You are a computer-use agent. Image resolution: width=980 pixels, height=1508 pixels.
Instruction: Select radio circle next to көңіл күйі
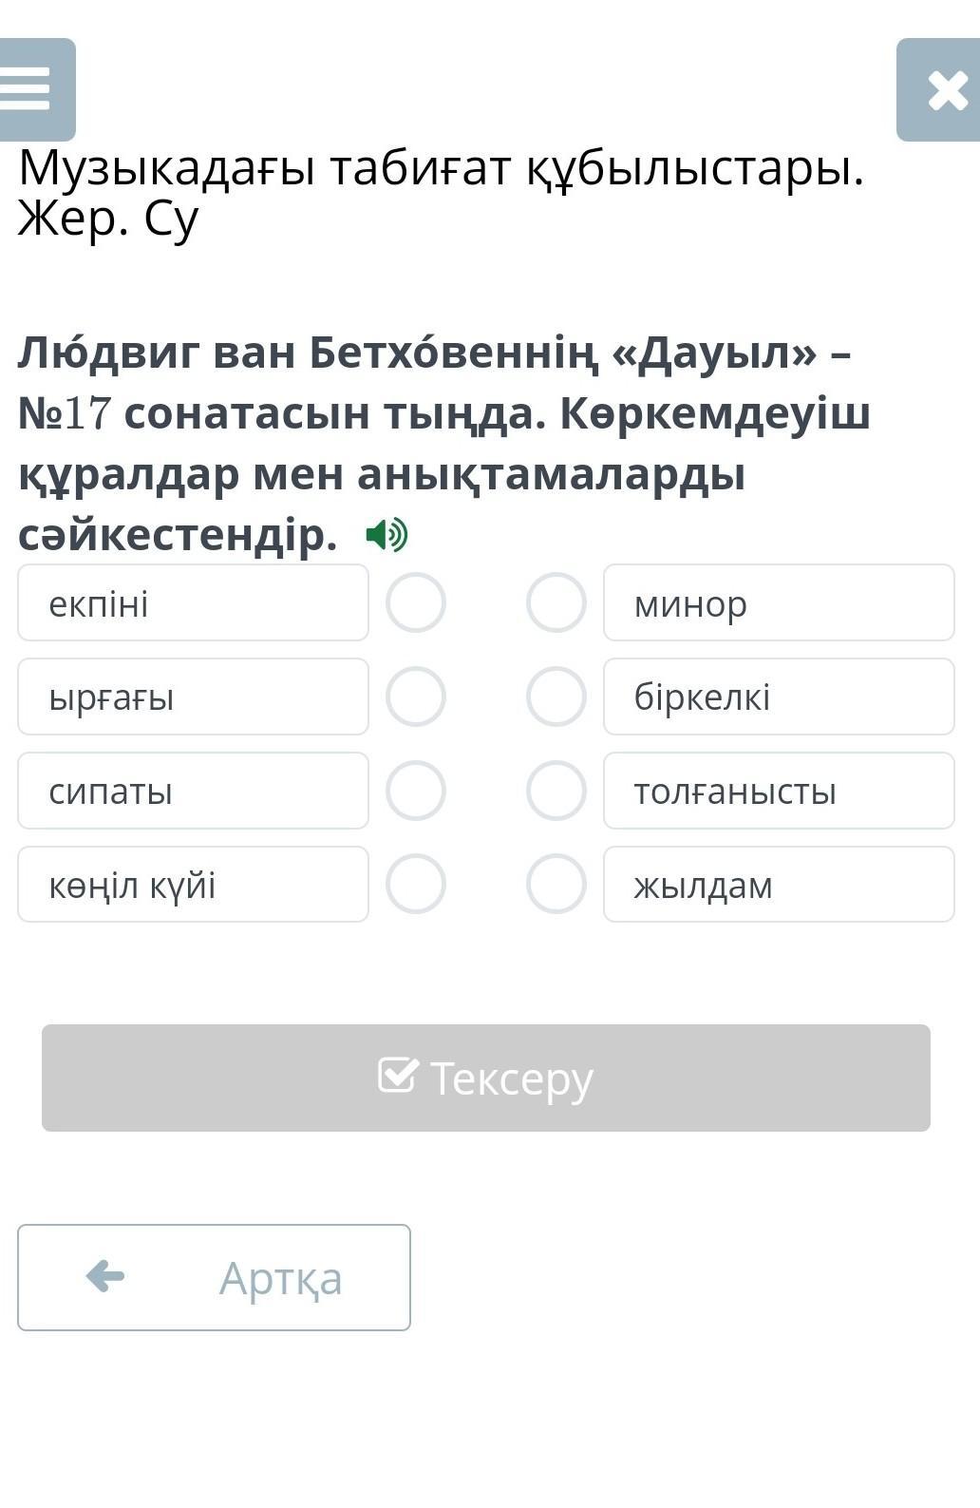point(416,884)
